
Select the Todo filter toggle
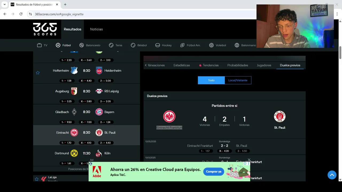click(x=211, y=80)
